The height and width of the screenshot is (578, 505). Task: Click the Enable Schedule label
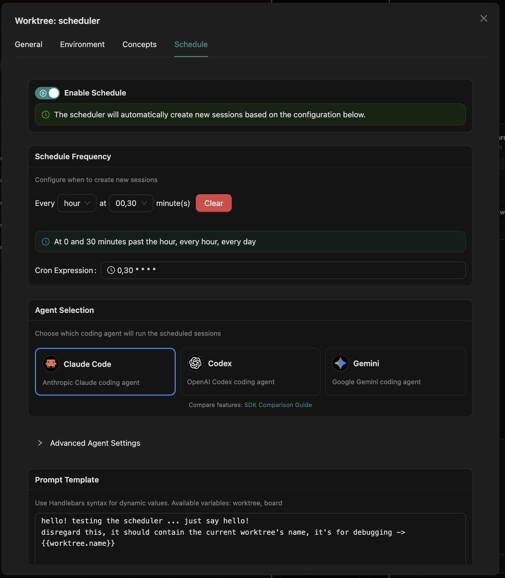coord(95,93)
